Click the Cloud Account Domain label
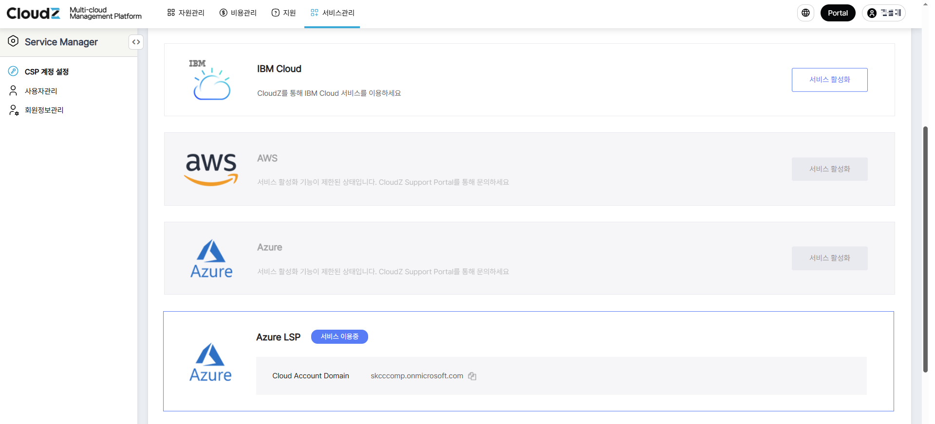 click(x=311, y=376)
